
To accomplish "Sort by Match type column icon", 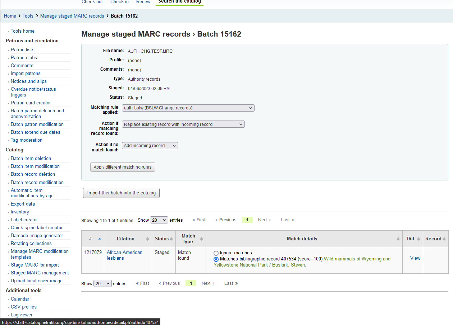I will [x=201, y=239].
